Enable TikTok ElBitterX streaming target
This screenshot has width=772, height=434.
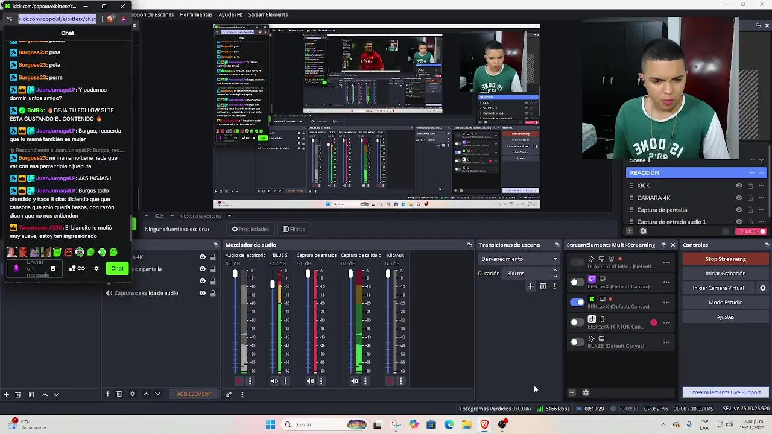[x=577, y=322]
